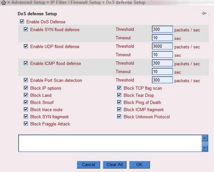The height and width of the screenshot is (172, 214).
Task: Click Port Scan Threshold input field
Action: point(162,80)
